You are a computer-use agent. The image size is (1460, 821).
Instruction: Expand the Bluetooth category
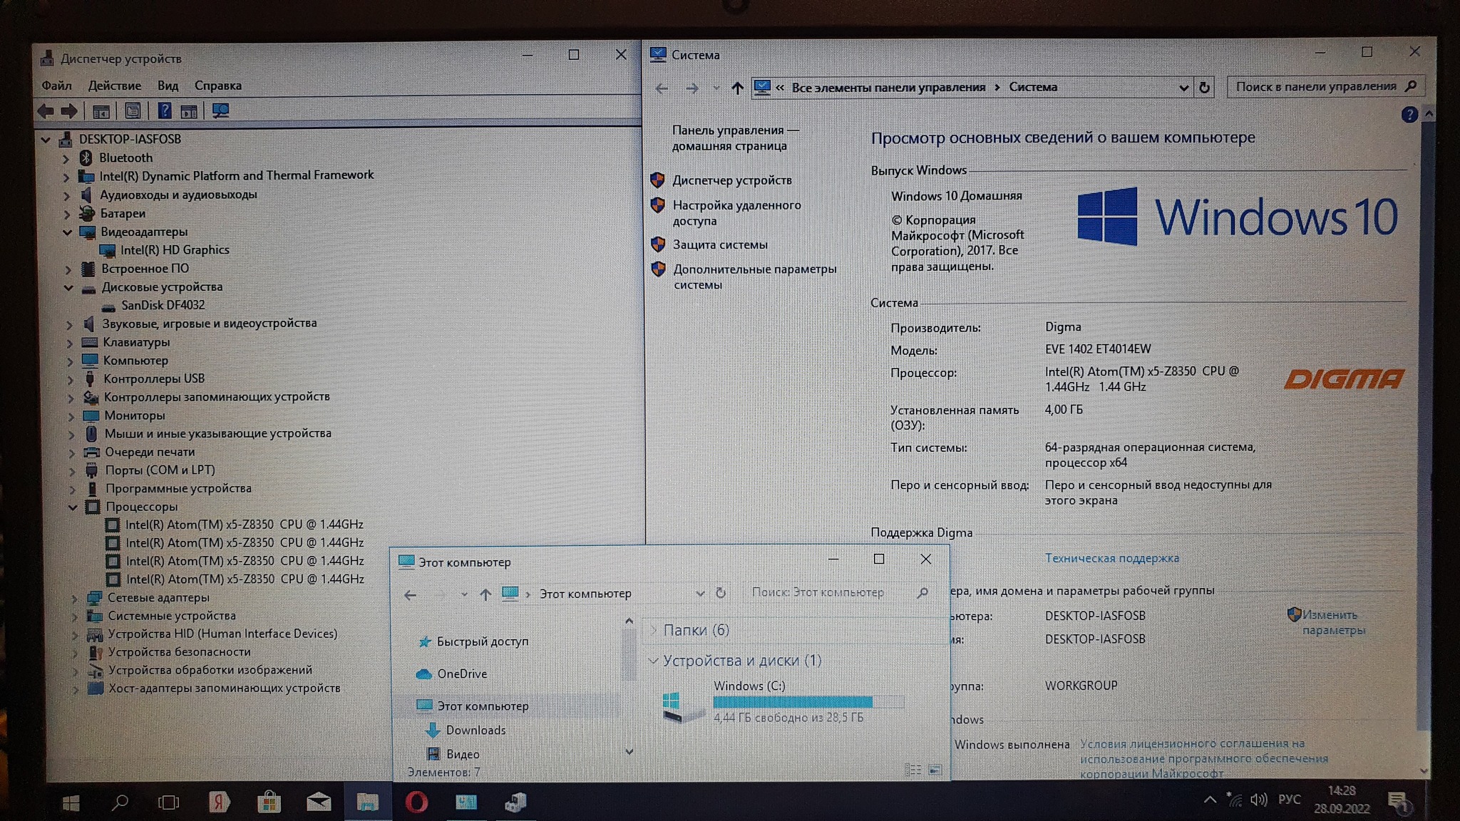pyautogui.click(x=66, y=158)
